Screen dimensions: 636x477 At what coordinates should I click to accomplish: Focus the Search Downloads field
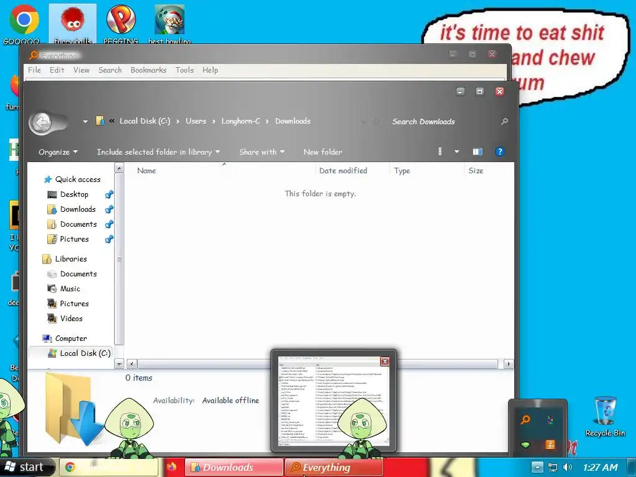[443, 121]
